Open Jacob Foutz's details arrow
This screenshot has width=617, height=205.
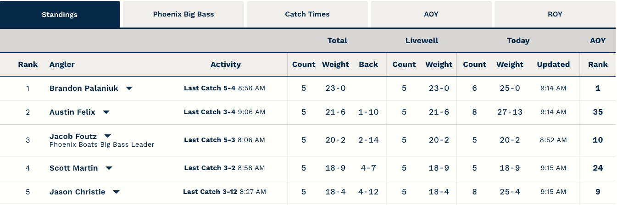(x=108, y=136)
